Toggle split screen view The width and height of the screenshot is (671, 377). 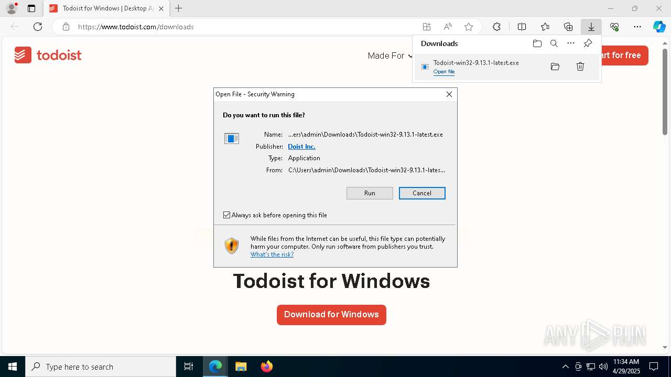(x=522, y=27)
